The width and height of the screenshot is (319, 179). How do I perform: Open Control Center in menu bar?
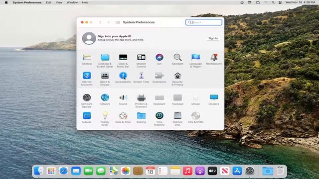280,2
